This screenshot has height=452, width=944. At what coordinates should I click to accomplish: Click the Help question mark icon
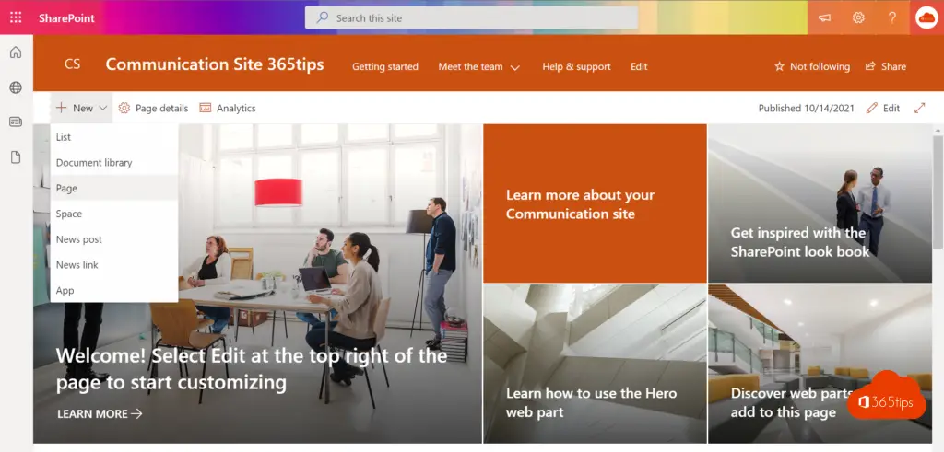click(x=892, y=17)
